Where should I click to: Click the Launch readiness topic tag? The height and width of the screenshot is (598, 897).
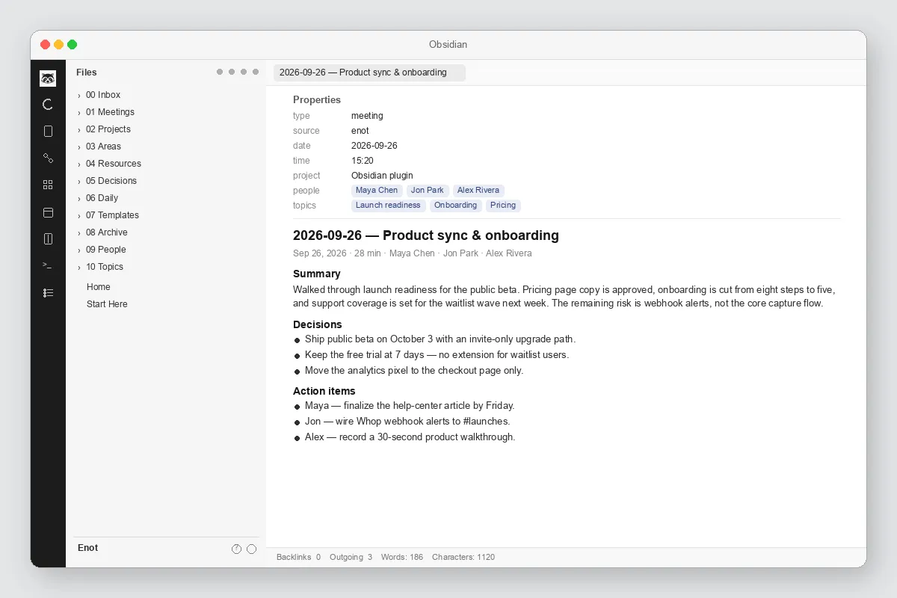point(388,206)
